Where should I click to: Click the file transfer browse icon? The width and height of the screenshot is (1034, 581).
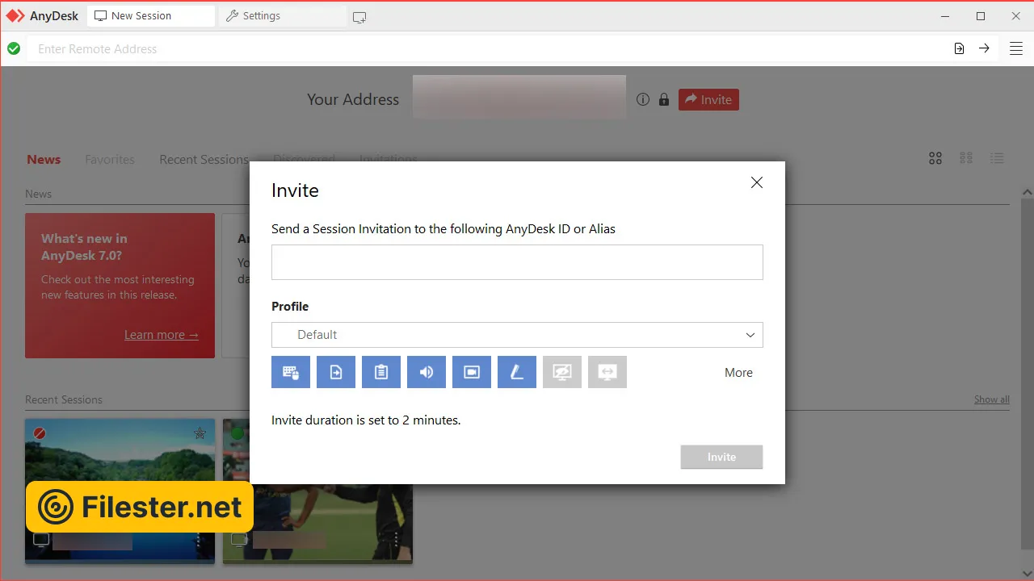(x=959, y=48)
